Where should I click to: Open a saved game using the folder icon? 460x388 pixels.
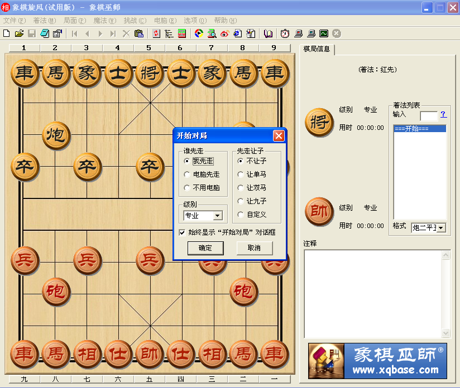click(x=18, y=33)
